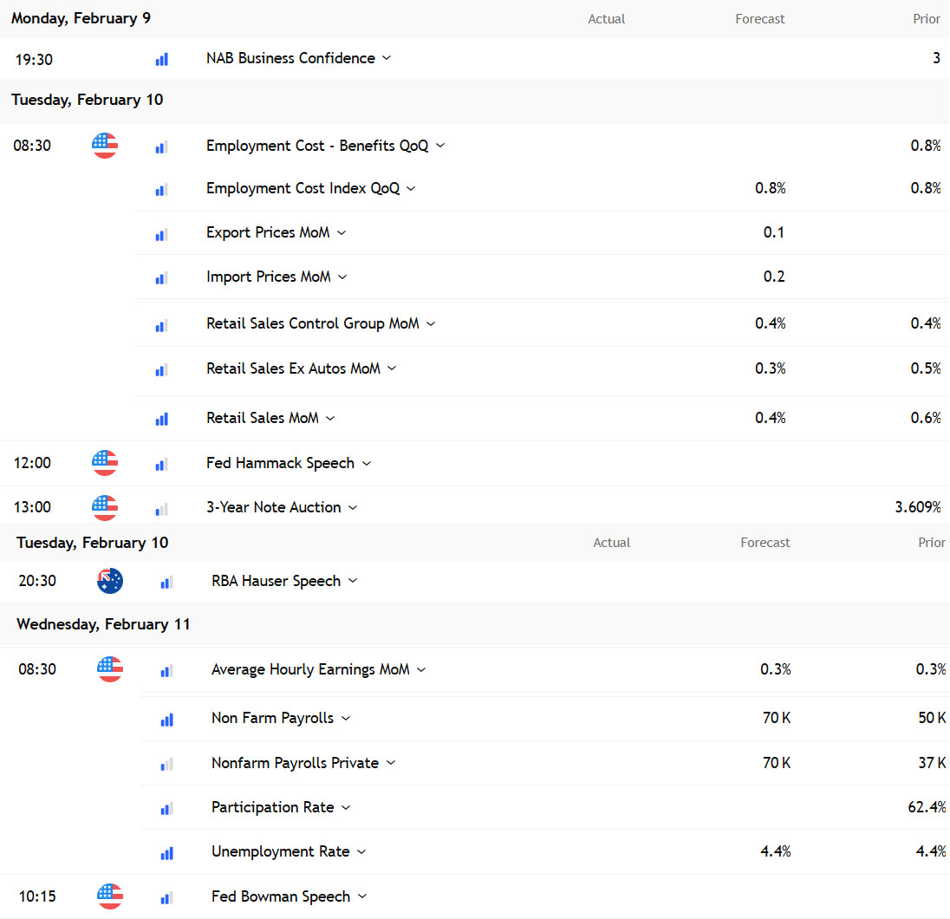The width and height of the screenshot is (950, 919).
Task: Click the importance bars icon for Unemployment Rate
Action: 166,853
